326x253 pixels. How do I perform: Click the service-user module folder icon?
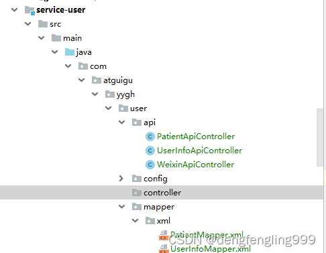(30, 10)
